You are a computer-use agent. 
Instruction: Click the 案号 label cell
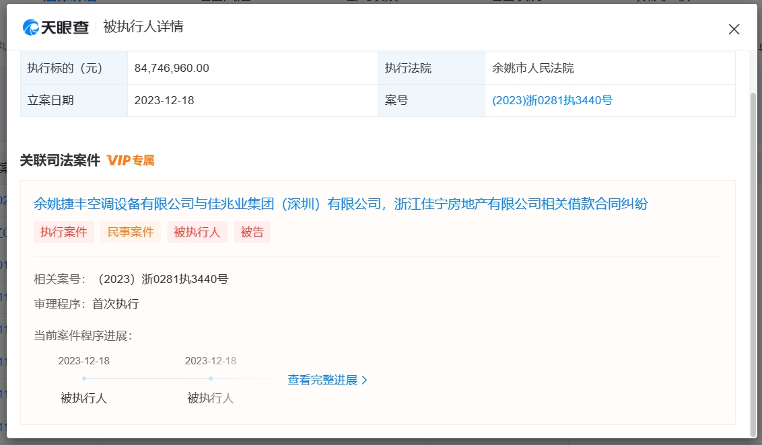[431, 100]
